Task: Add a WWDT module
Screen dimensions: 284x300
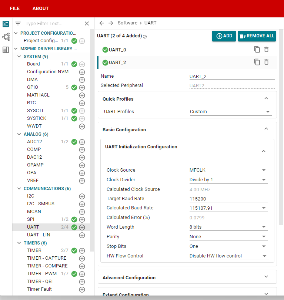Action: point(82,127)
